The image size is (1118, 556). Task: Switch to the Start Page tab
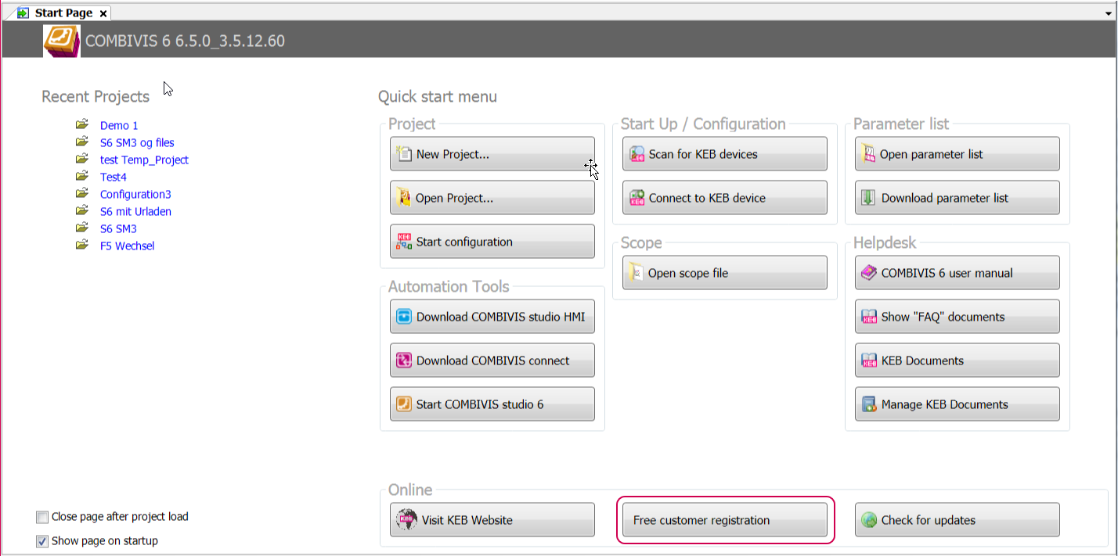(63, 13)
